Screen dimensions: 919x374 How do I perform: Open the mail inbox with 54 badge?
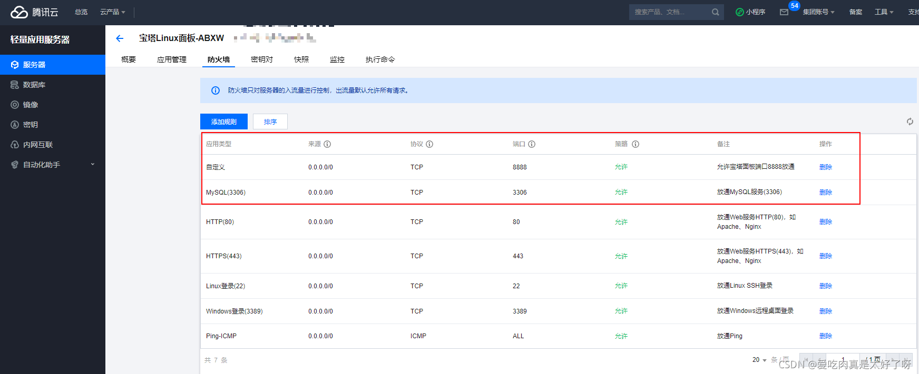pyautogui.click(x=784, y=12)
